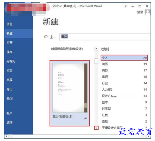This screenshot has width=155, height=141.
Task: Open the 打开 (Open) page
Action: click(9, 43)
